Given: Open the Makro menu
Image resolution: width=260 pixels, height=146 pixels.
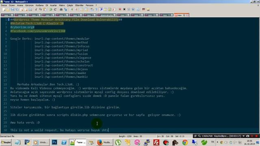Looking at the screenshot, I should point(62,5).
